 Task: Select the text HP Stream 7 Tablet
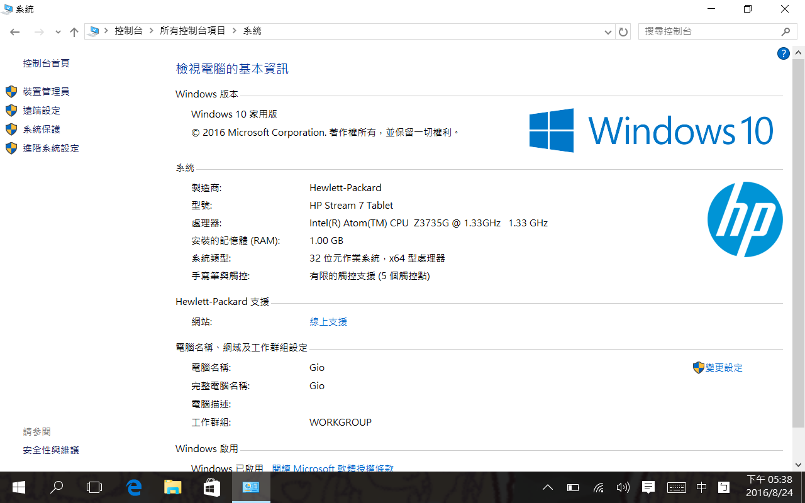351,206
